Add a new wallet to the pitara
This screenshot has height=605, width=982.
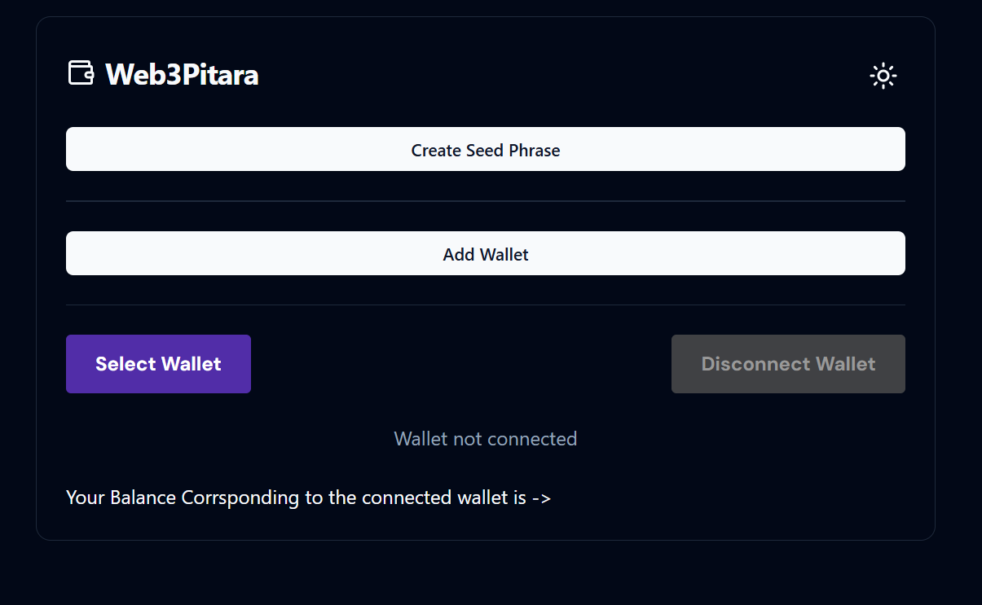[486, 253]
